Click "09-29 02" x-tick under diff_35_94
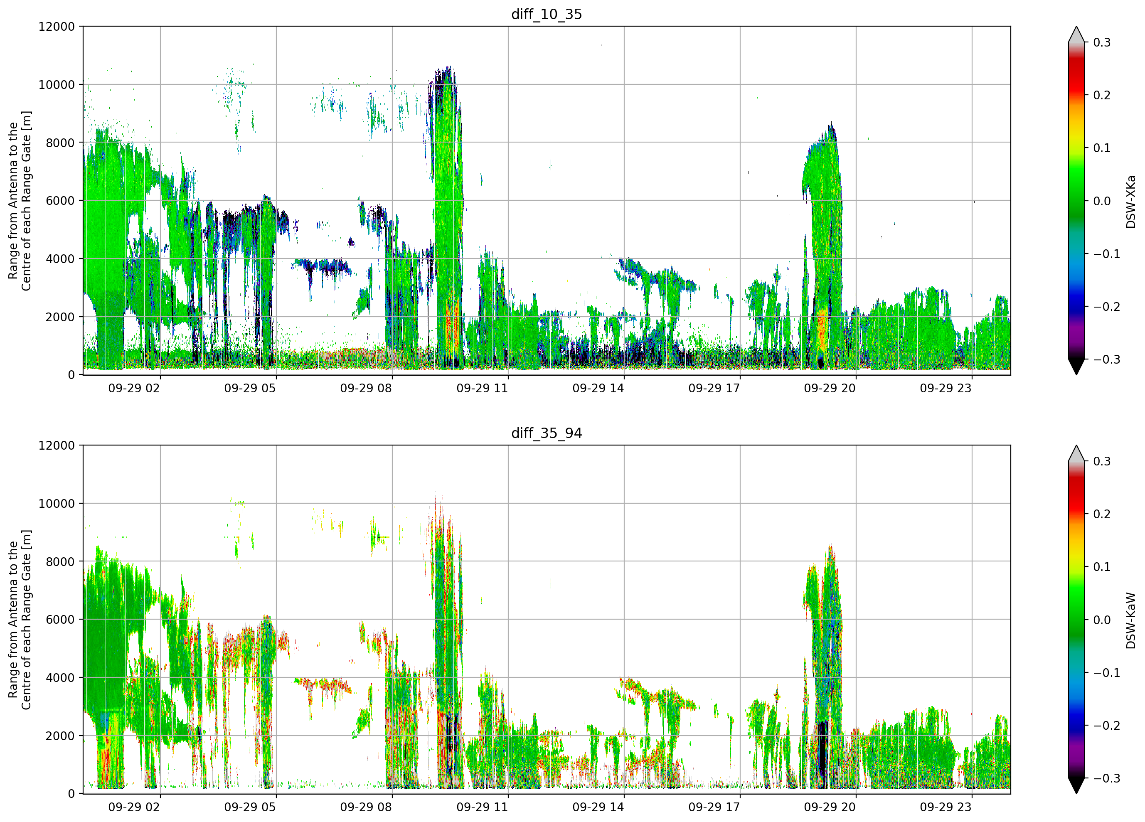The image size is (1145, 822). (x=134, y=807)
